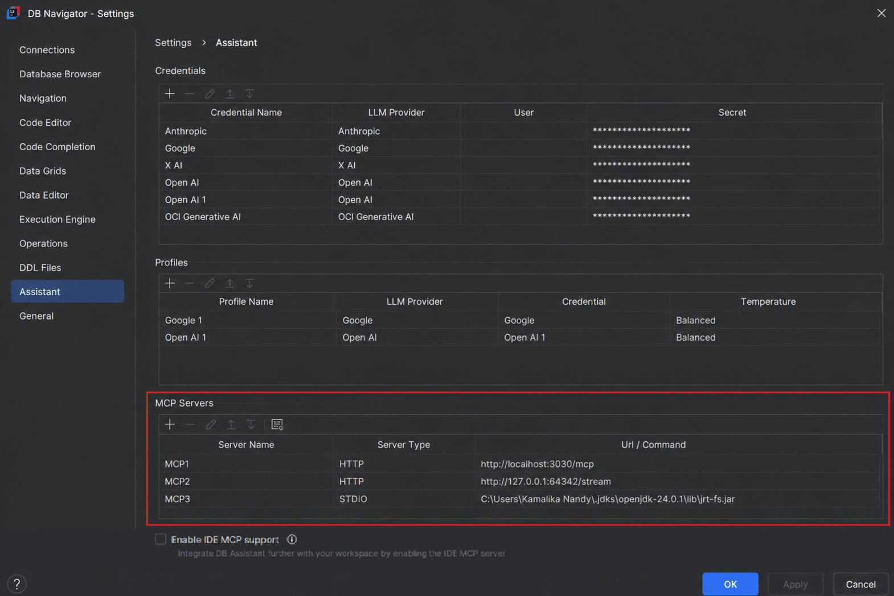Click the Apply button

pyautogui.click(x=795, y=584)
